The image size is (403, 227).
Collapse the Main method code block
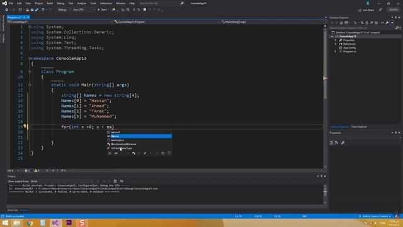pyautogui.click(x=30, y=84)
